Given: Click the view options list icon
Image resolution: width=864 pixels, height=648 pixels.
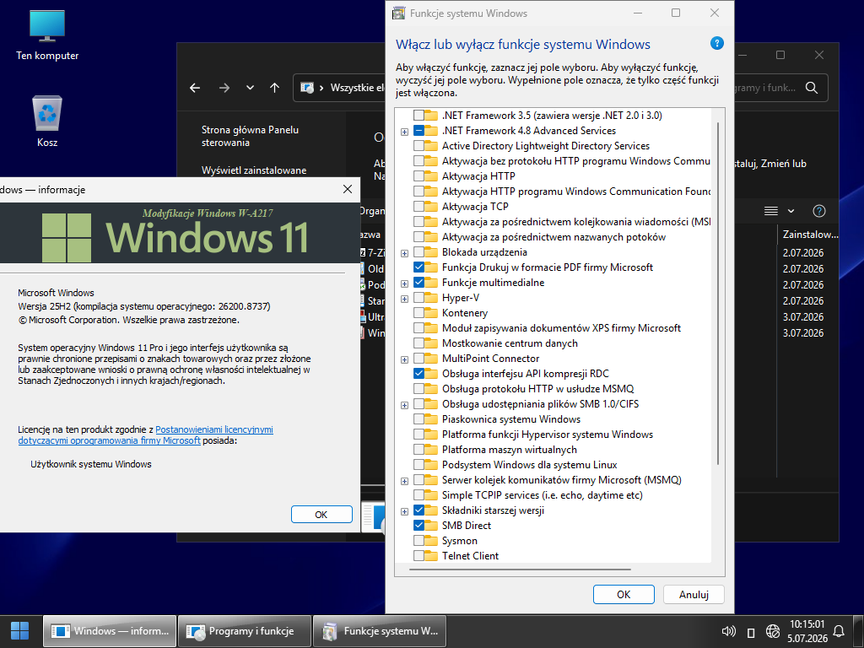Looking at the screenshot, I should 771,211.
